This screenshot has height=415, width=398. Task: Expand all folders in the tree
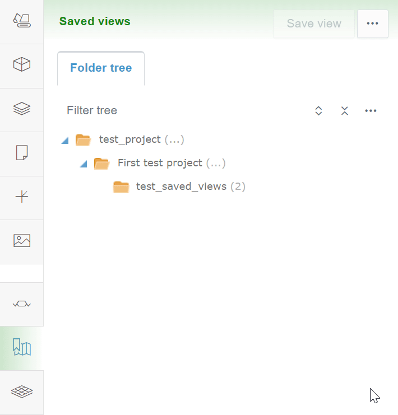pyautogui.click(x=318, y=111)
